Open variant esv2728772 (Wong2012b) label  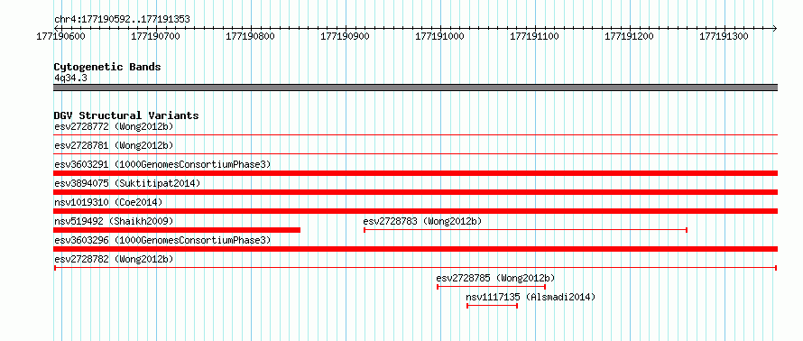[115, 126]
